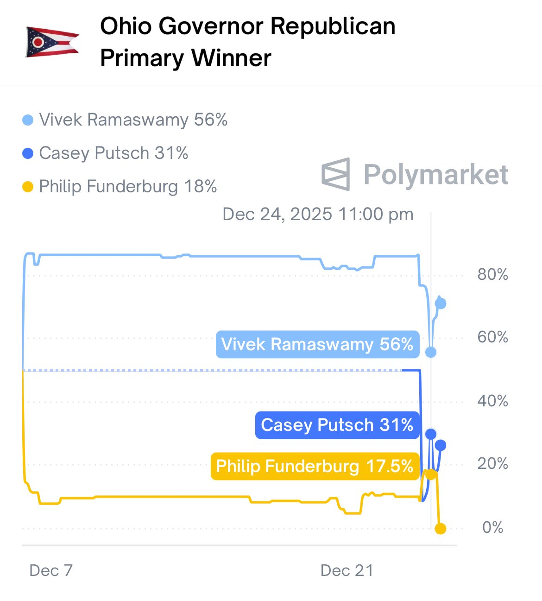
Task: Click the Casey Putsch 31% chart tooltip
Action: pyautogui.click(x=337, y=425)
